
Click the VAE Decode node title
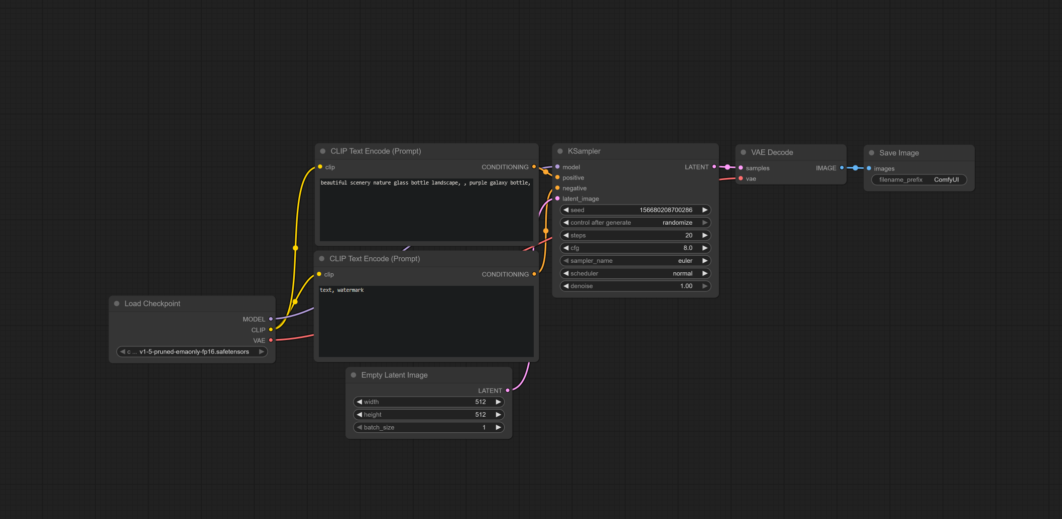[772, 152]
